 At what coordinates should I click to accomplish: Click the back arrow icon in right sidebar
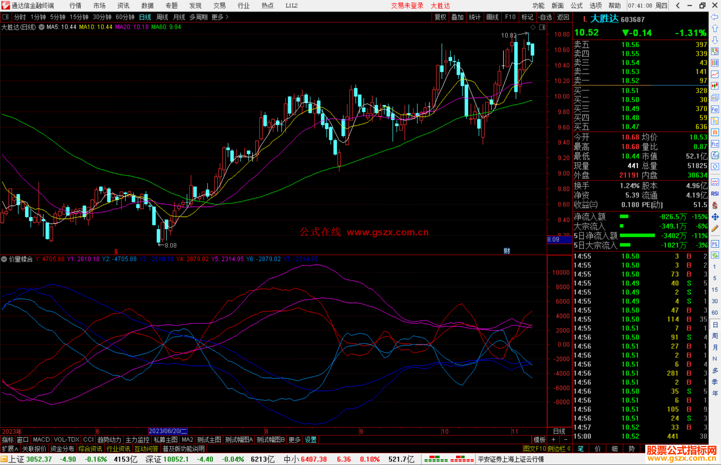715,17
